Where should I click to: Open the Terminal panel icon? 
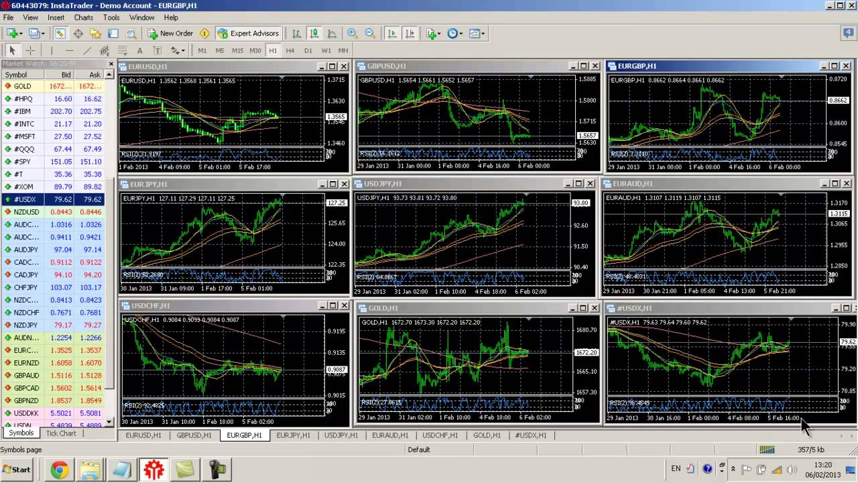coord(113,33)
